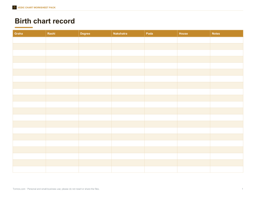Click the page number 1 in footer
The height and width of the screenshot is (198, 256).
click(242, 189)
